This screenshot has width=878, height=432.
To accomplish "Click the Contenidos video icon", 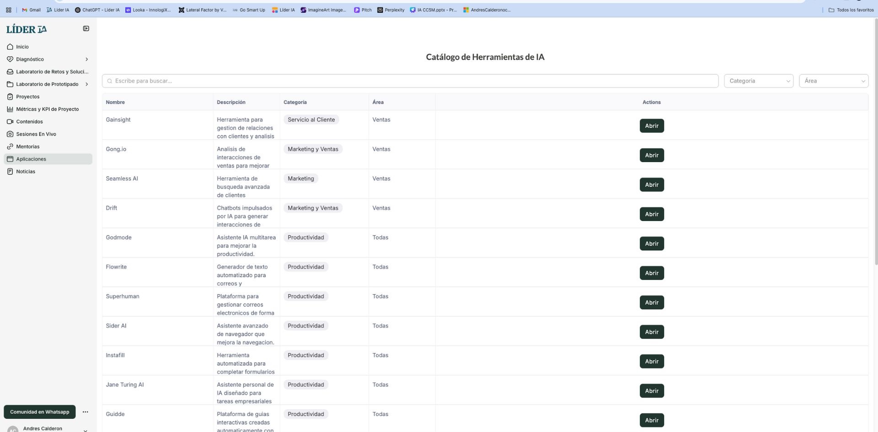I will click(x=10, y=121).
